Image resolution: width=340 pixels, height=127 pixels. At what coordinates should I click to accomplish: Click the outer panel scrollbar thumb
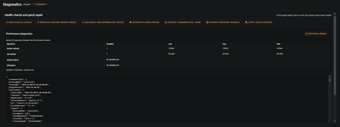pyautogui.click(x=335, y=55)
